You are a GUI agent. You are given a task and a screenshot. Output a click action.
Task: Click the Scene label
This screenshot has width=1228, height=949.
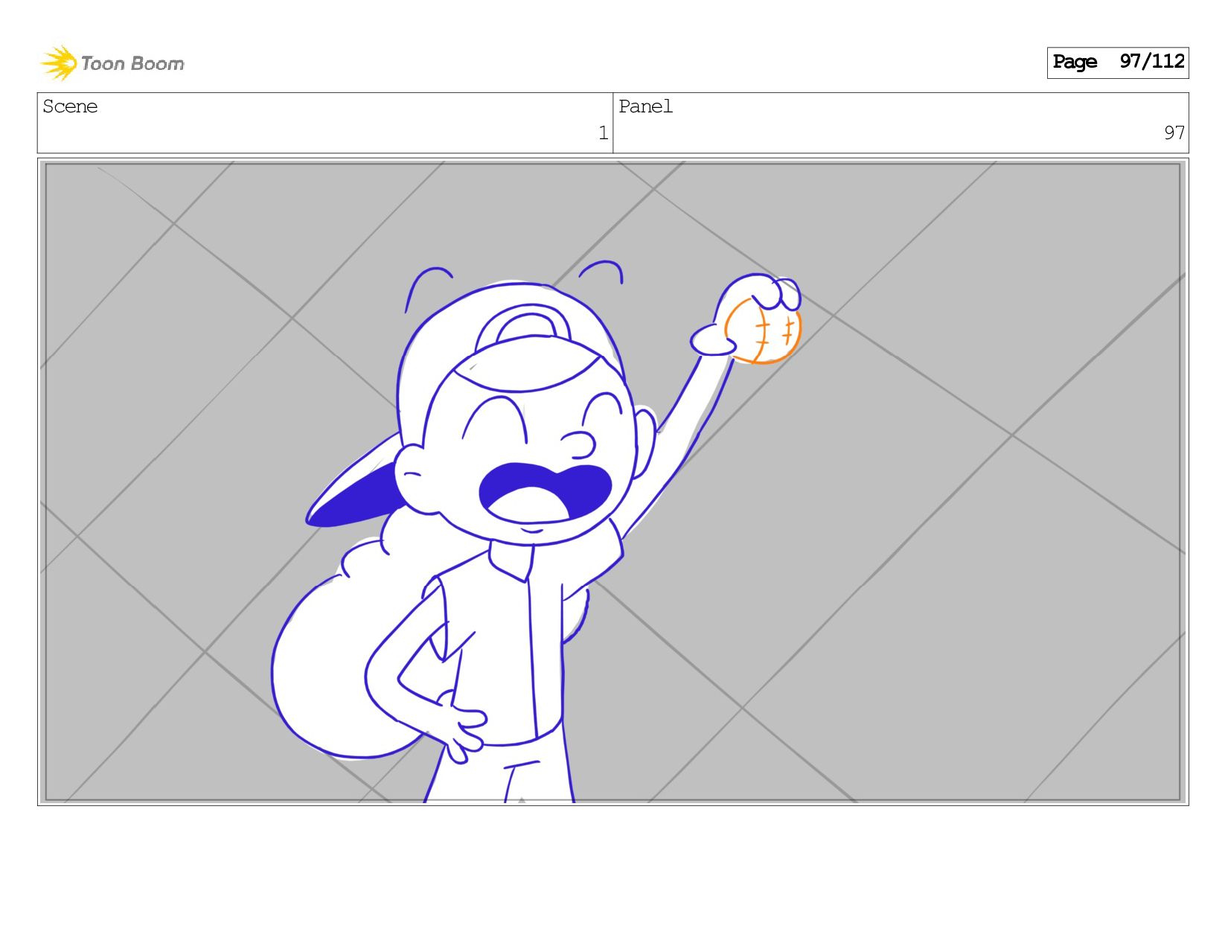(x=70, y=106)
